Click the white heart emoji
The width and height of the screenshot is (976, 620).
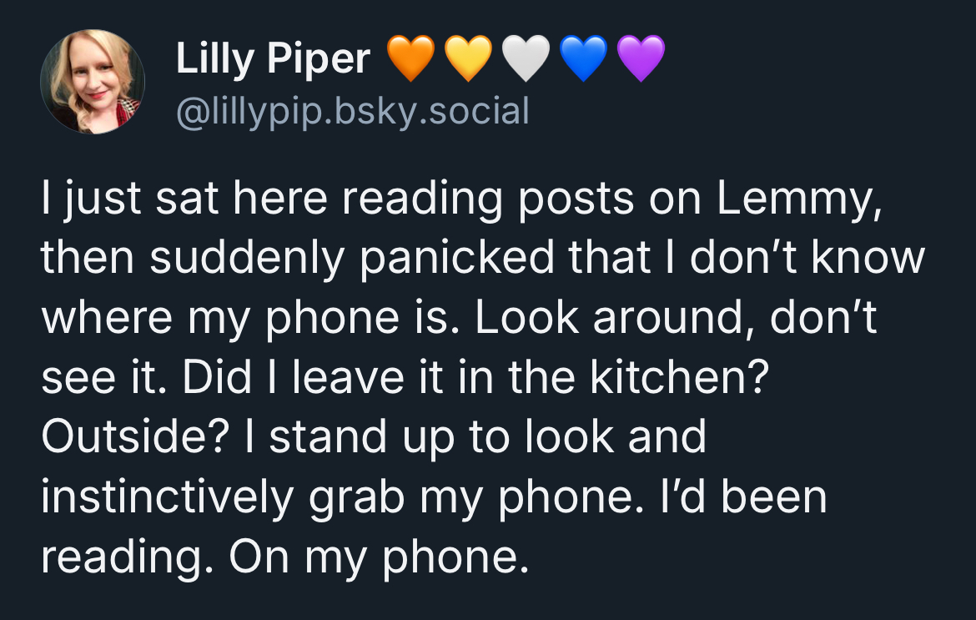[526, 60]
